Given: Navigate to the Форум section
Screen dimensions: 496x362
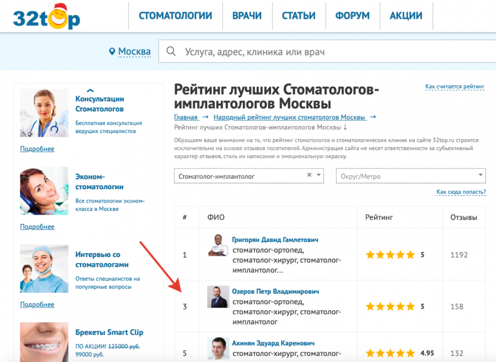Looking at the screenshot, I should click(352, 15).
